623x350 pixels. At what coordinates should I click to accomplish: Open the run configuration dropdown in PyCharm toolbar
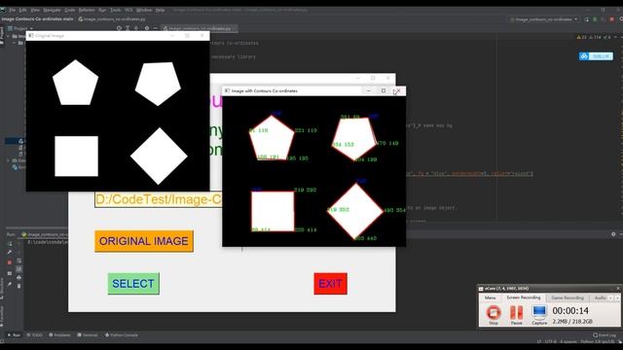pos(543,19)
